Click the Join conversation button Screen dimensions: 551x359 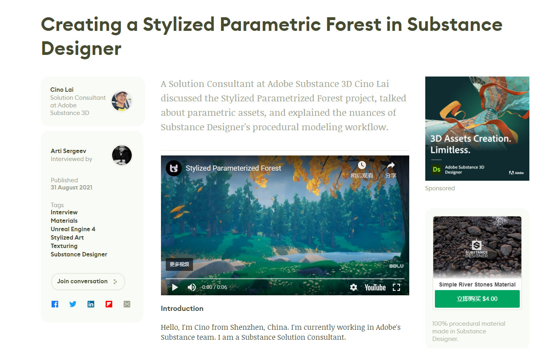pos(88,282)
